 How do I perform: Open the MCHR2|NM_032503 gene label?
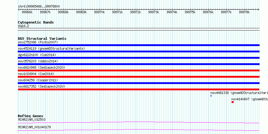pyautogui.click(x=32, y=120)
